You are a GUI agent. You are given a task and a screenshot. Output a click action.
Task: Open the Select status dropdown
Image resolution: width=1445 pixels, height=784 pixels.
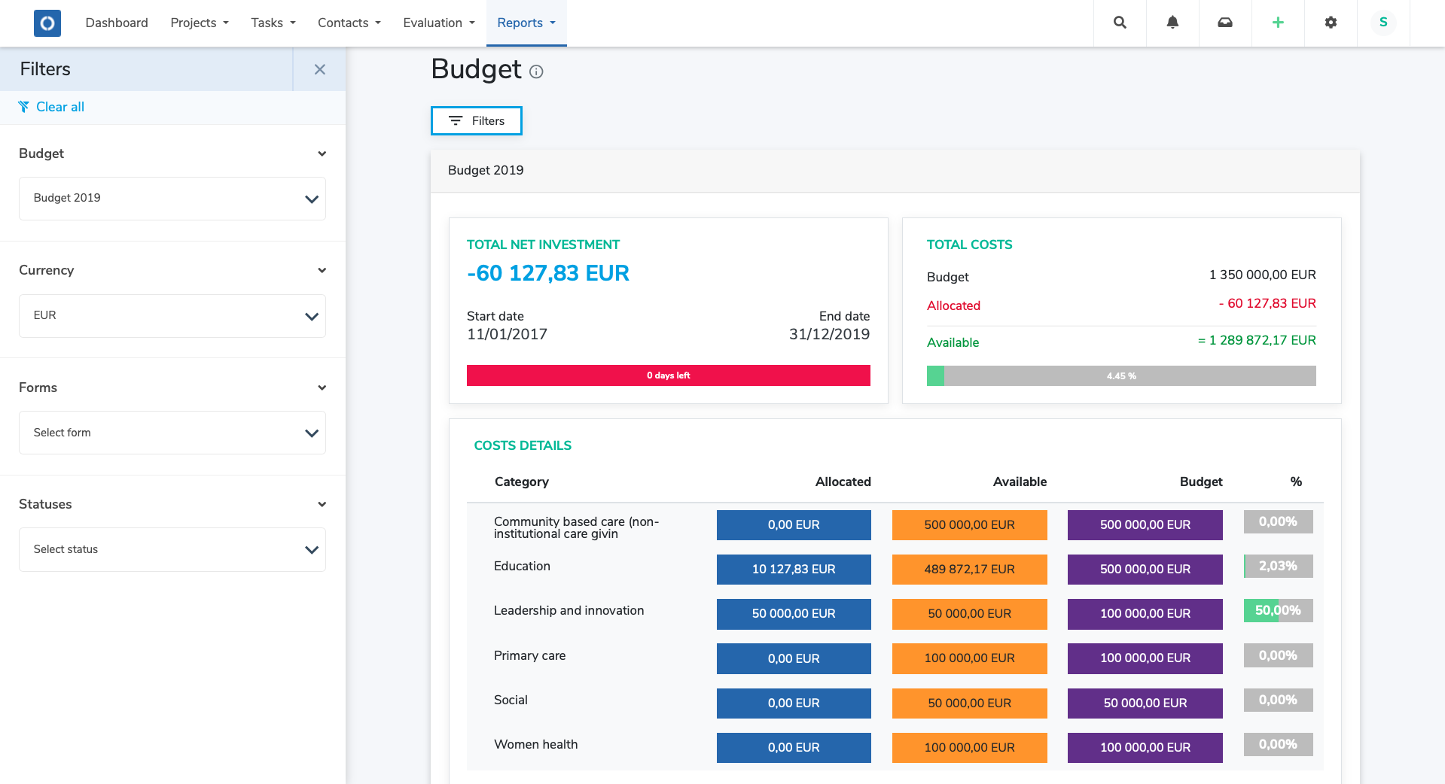pyautogui.click(x=172, y=549)
